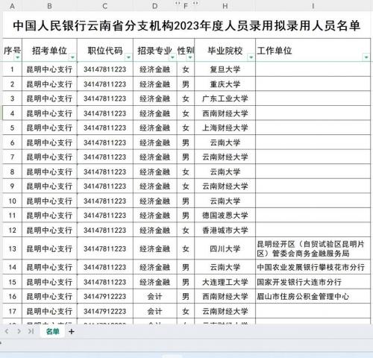Select 招考单位 header cell

coord(49,51)
